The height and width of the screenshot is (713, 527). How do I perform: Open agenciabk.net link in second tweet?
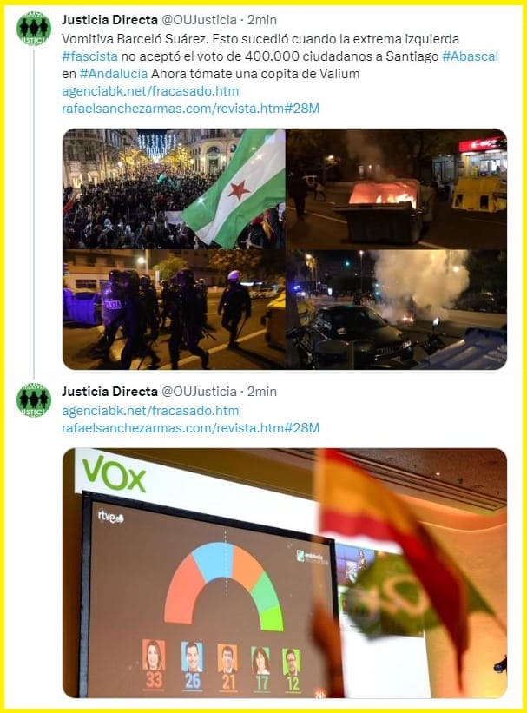150,411
